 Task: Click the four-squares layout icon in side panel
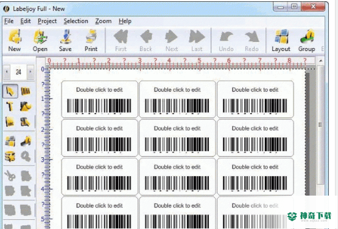click(10, 141)
